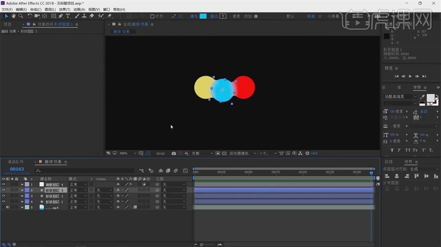This screenshot has width=441, height=247.
Task: Select the Eraser tool
Action: click(92, 16)
